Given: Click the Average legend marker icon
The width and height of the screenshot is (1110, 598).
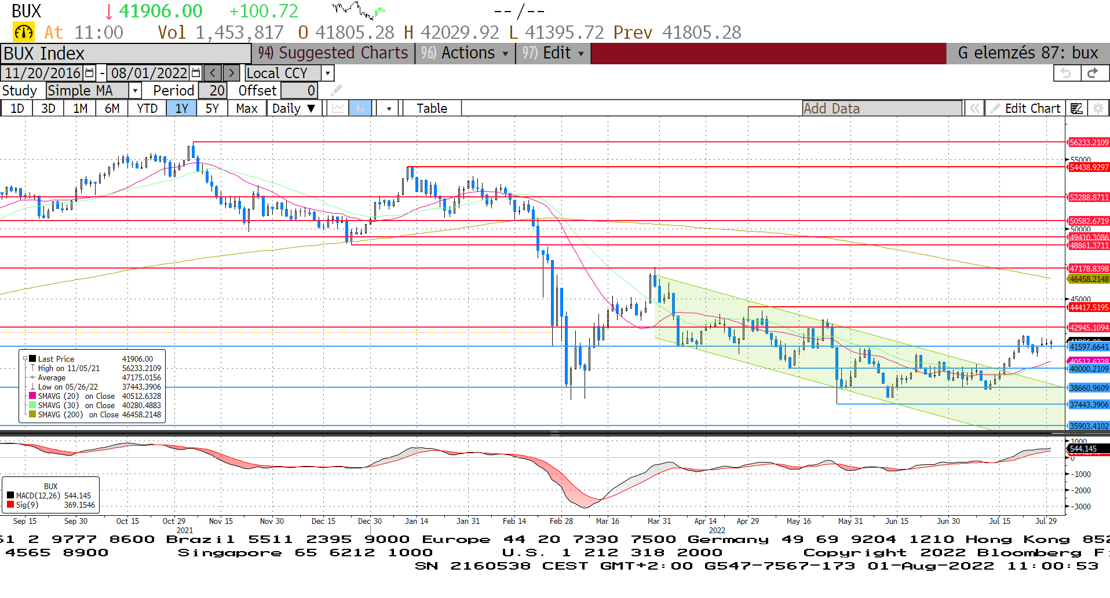Looking at the screenshot, I should pyautogui.click(x=33, y=377).
